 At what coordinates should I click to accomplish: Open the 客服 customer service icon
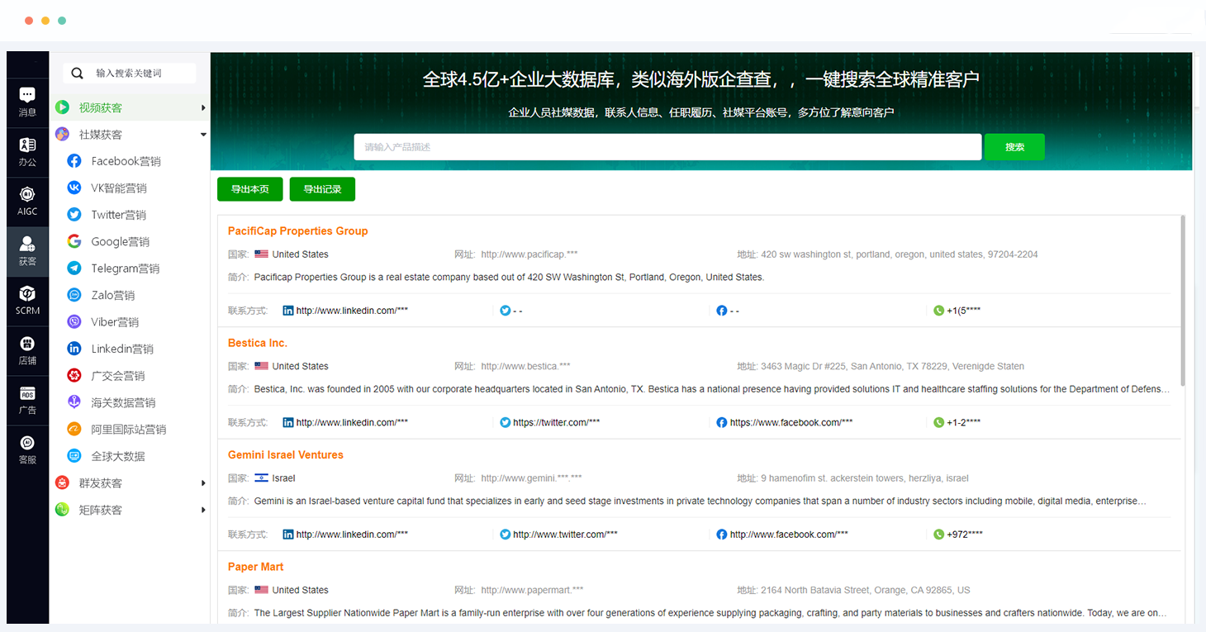(27, 449)
